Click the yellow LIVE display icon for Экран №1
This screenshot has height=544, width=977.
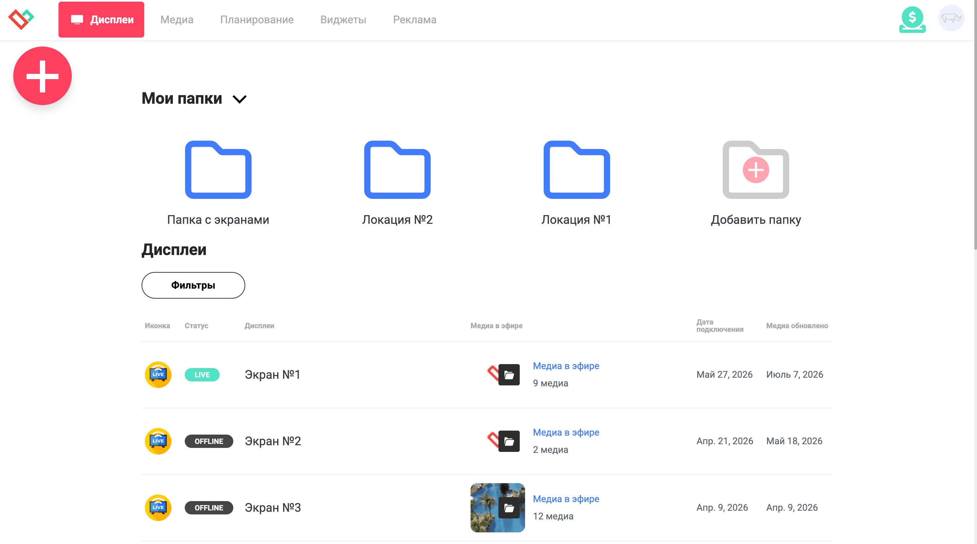click(x=158, y=374)
